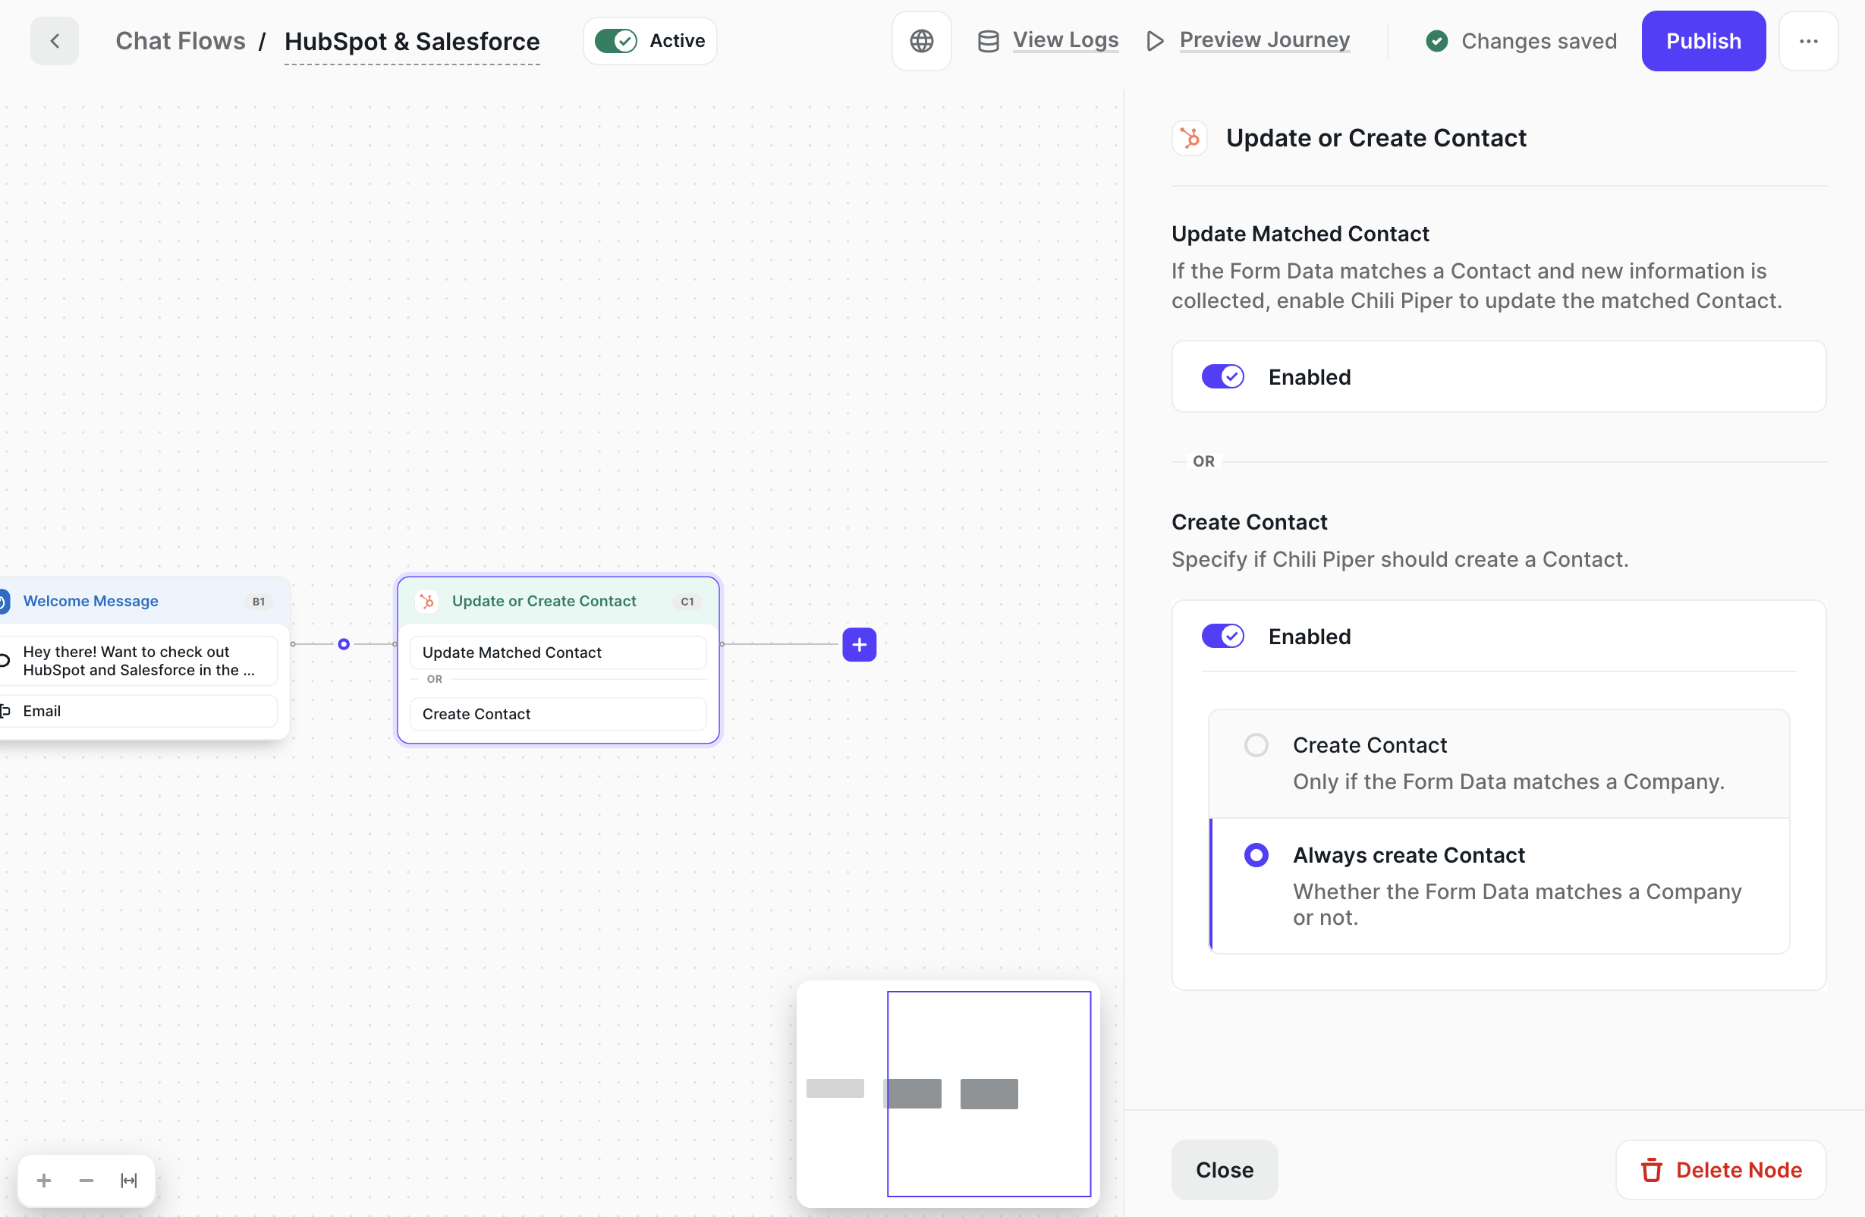Image resolution: width=1865 pixels, height=1217 pixels.
Task: Toggle the Active flow switch
Action: pyautogui.click(x=615, y=41)
